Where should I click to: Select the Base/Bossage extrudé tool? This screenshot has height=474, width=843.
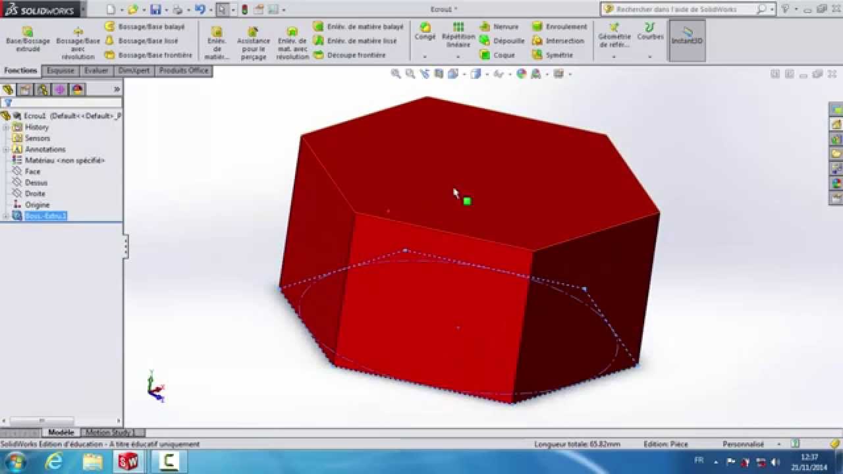(28, 39)
